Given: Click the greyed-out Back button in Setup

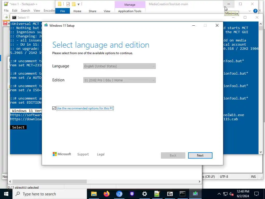Looking at the screenshot, I should click(x=173, y=155).
